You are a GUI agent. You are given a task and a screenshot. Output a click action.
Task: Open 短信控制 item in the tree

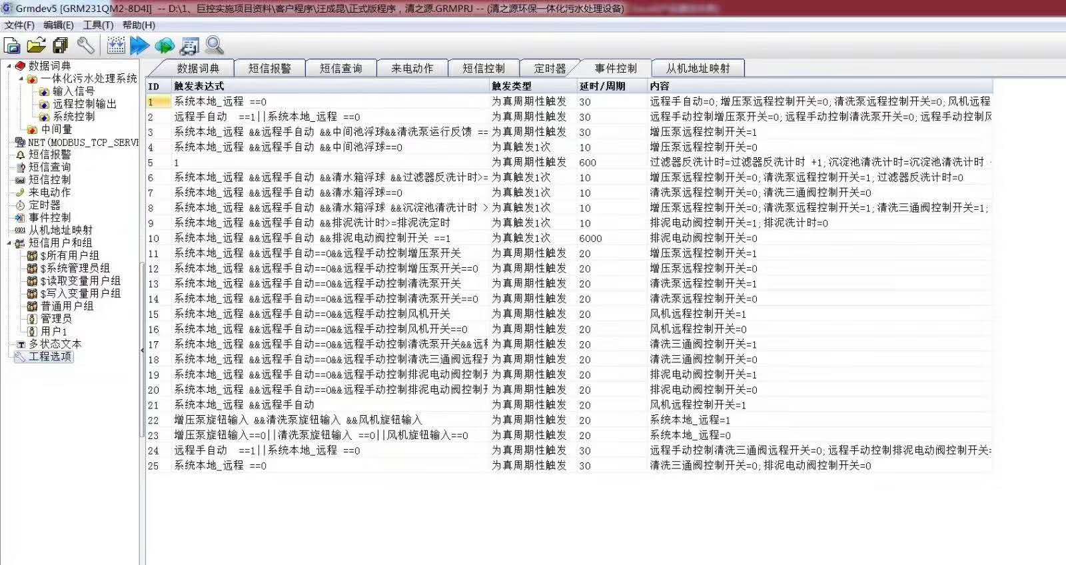[x=49, y=180]
